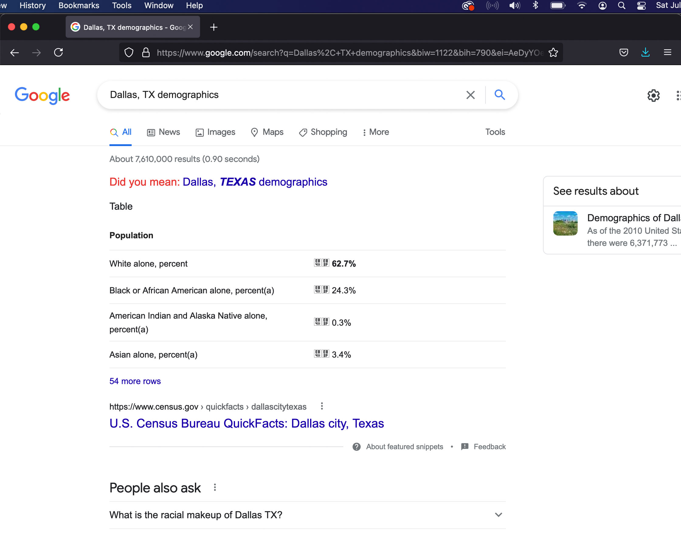This screenshot has height=535, width=681.
Task: Click the '0.3%' American Indian value
Action: 341,323
